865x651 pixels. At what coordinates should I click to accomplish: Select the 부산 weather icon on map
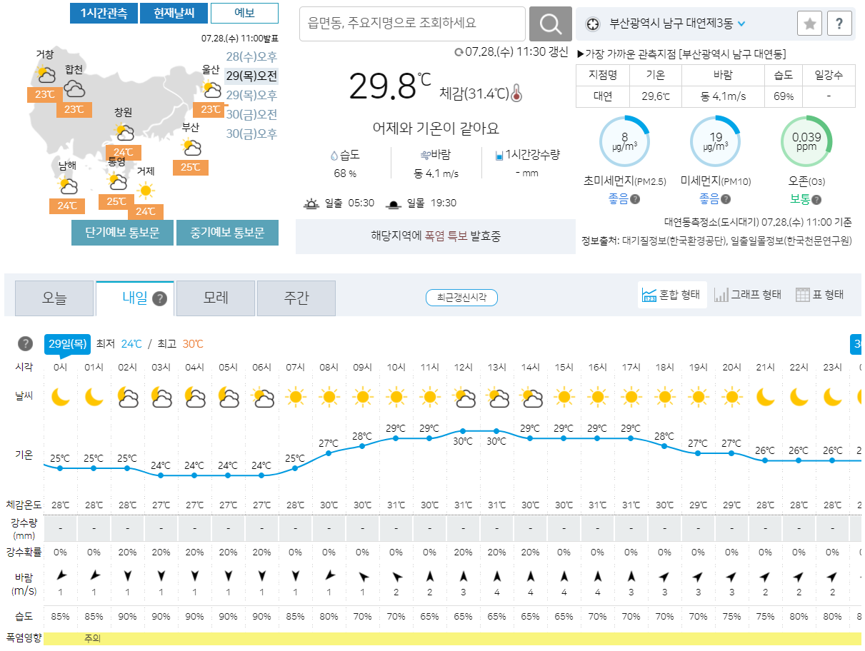[191, 148]
